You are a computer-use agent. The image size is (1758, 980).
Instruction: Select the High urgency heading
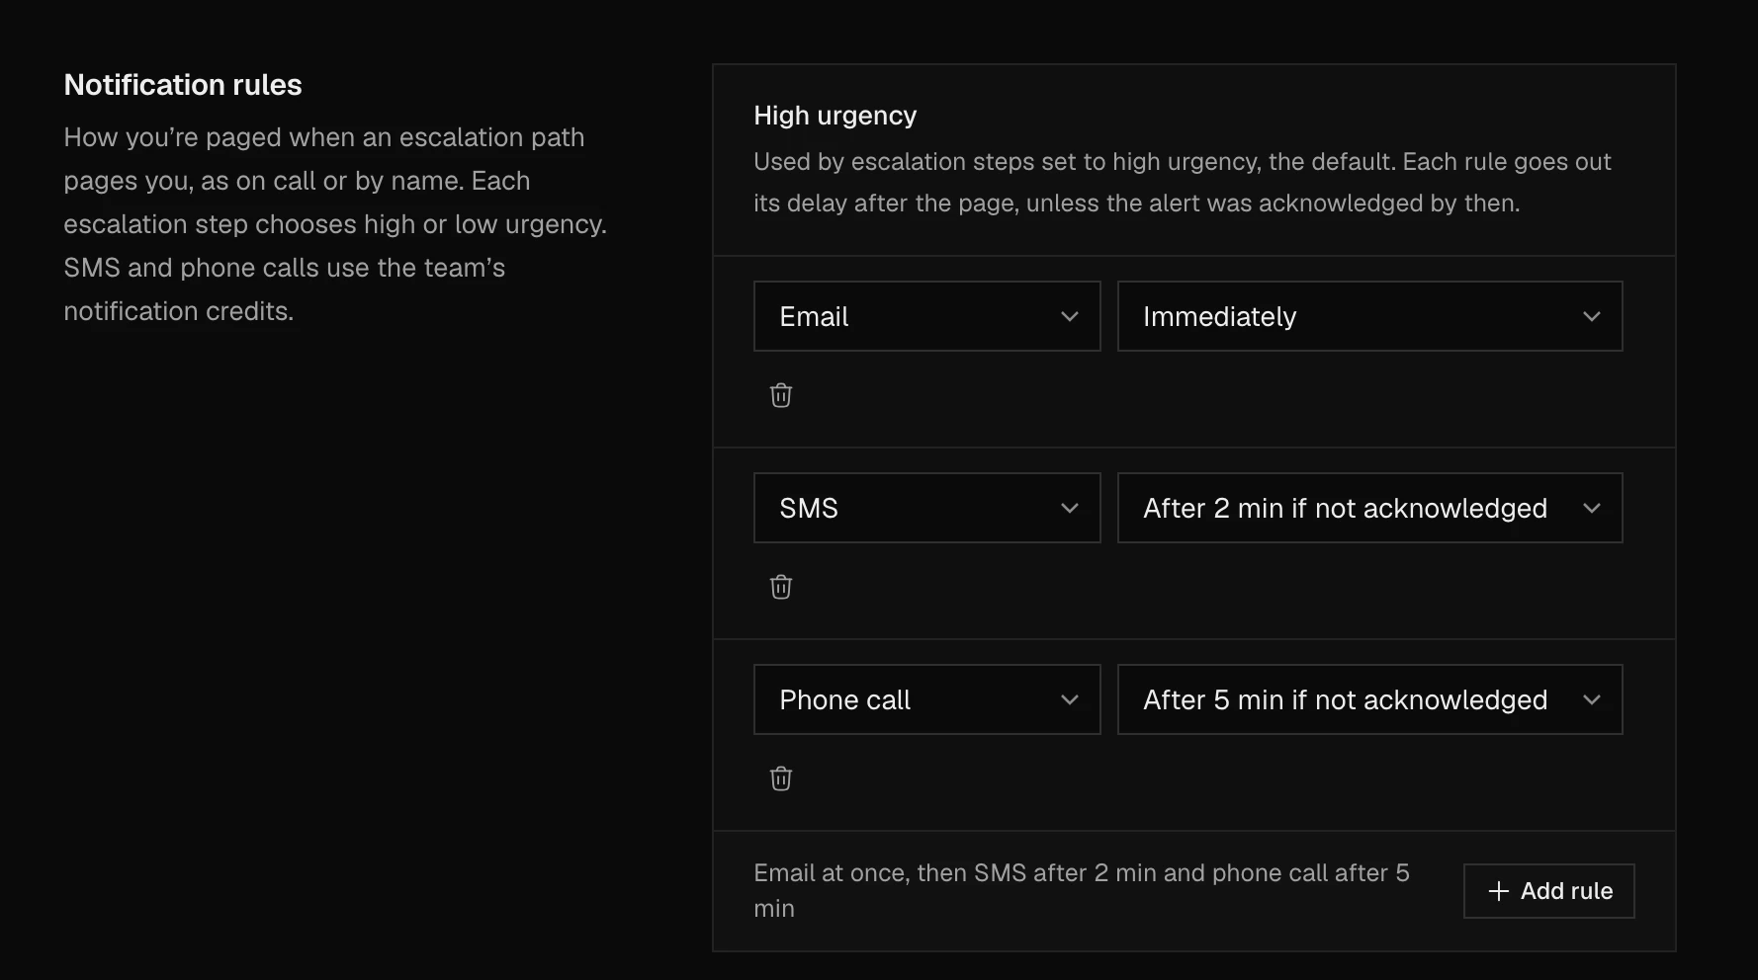click(x=835, y=116)
